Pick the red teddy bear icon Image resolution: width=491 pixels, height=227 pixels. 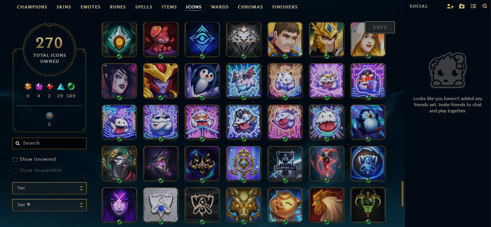coord(161,39)
